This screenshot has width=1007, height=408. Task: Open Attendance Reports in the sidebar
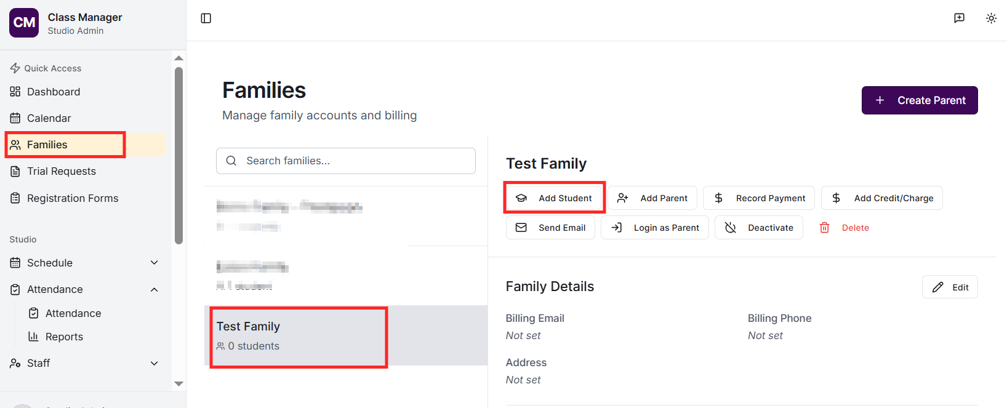(64, 337)
